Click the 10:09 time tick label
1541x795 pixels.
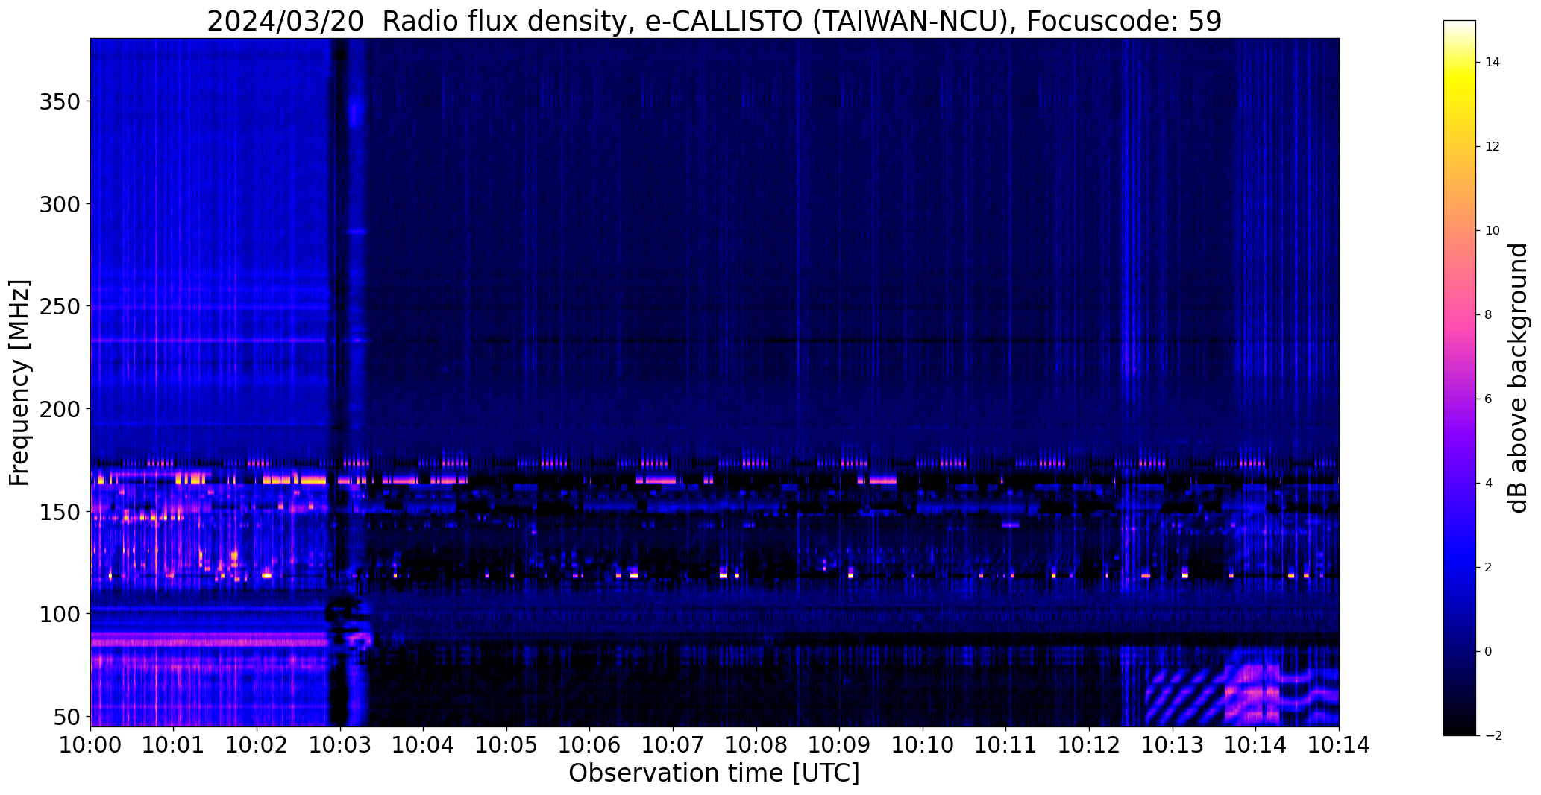pos(840,745)
